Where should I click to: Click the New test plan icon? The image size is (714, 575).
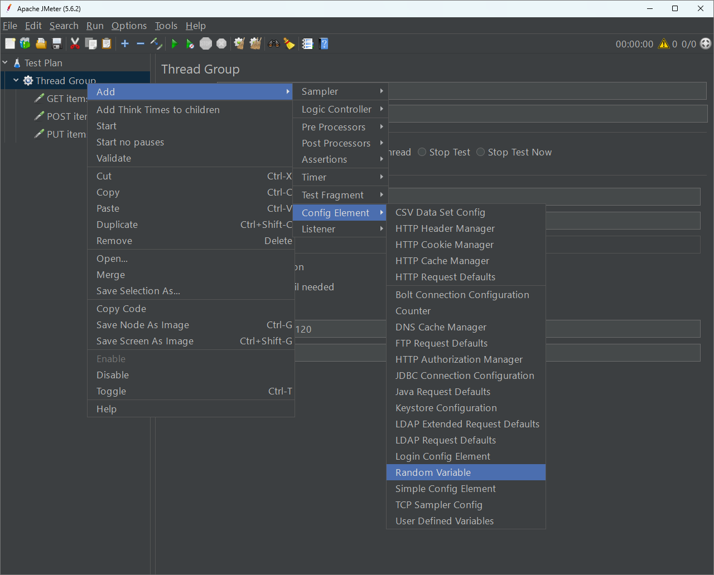(10, 44)
